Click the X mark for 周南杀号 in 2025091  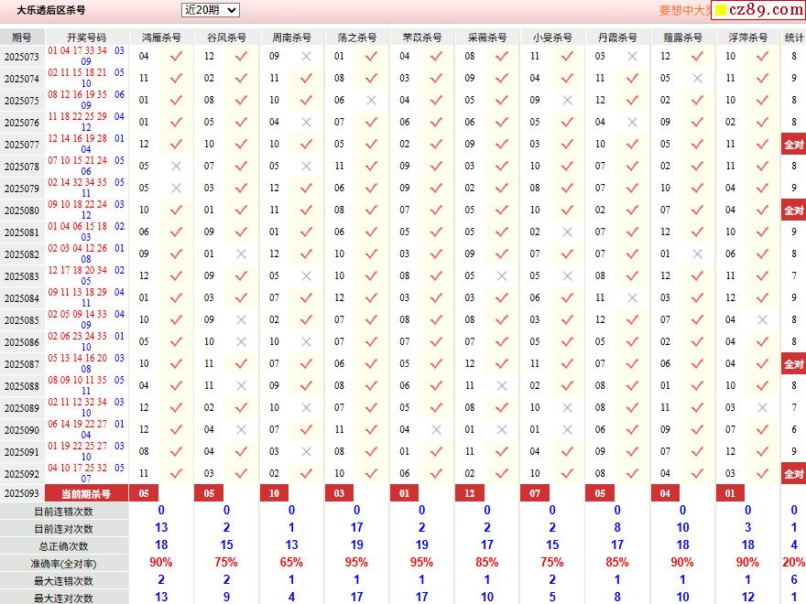[306, 452]
